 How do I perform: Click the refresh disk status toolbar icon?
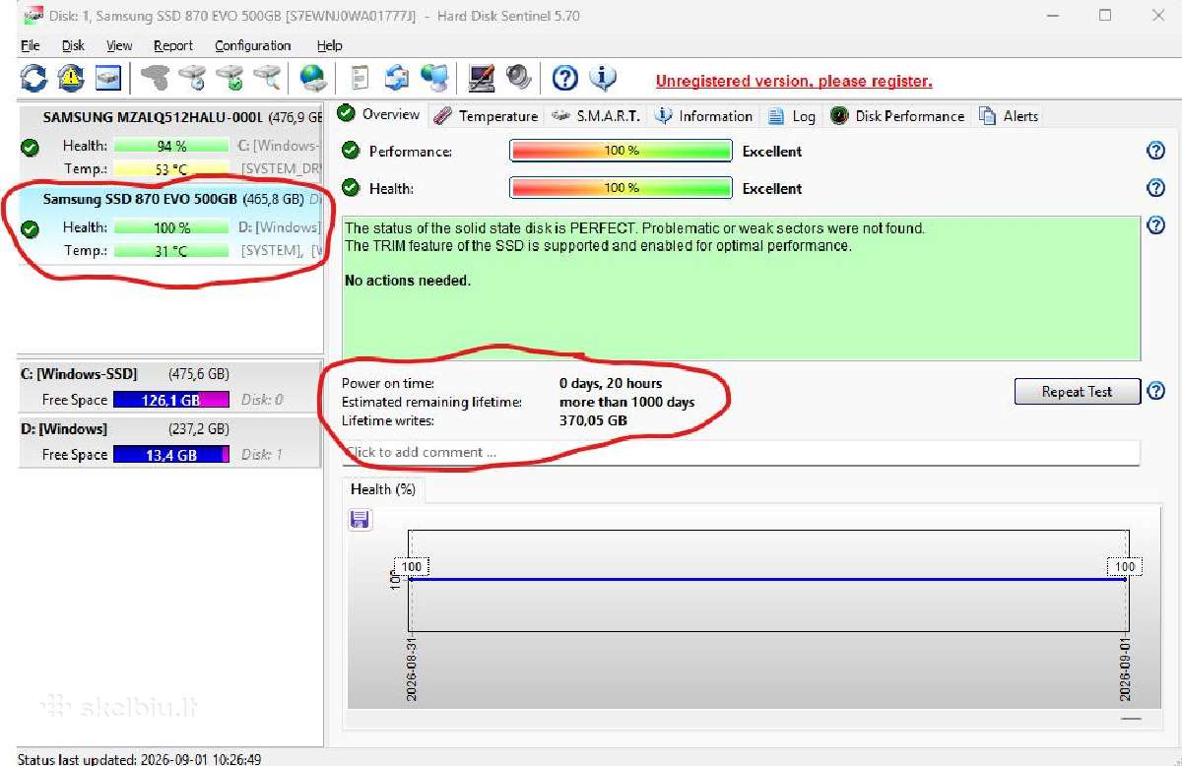pos(33,77)
